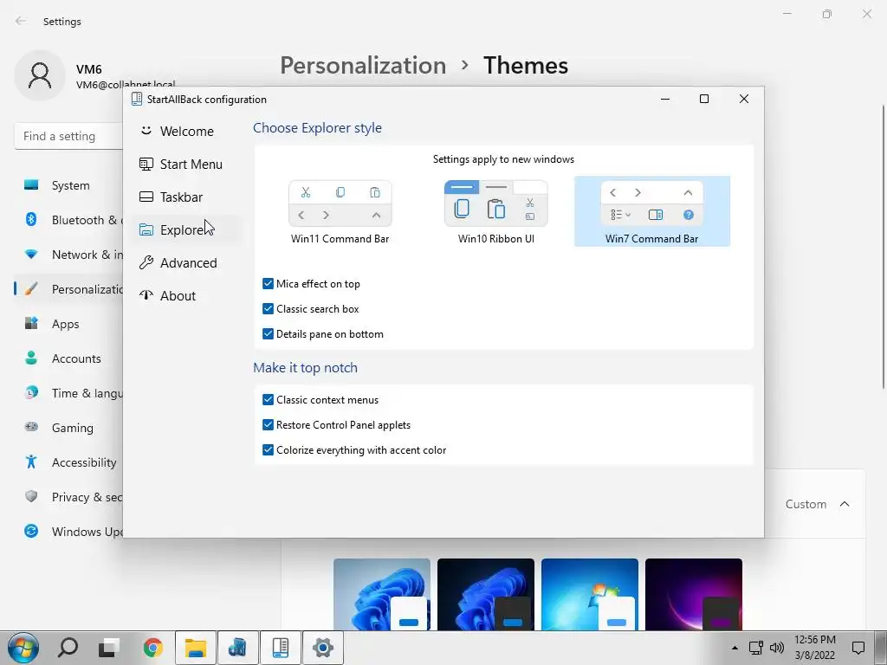Image resolution: width=887 pixels, height=665 pixels.
Task: Disable Details pane on bottom
Action: point(269,333)
